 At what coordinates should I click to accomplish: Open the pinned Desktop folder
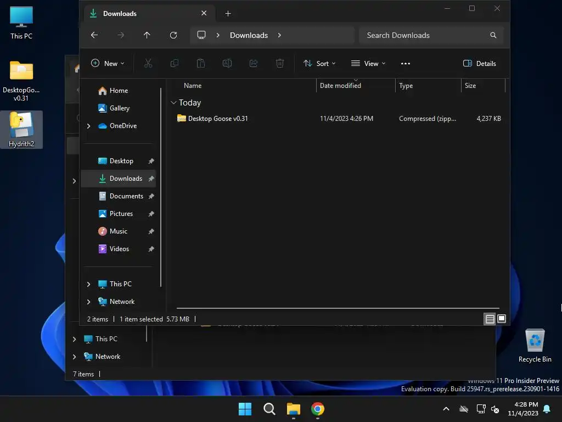pyautogui.click(x=119, y=161)
